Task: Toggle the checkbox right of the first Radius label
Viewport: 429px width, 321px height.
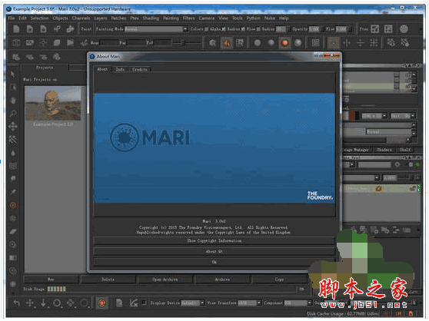Action: tap(243, 29)
